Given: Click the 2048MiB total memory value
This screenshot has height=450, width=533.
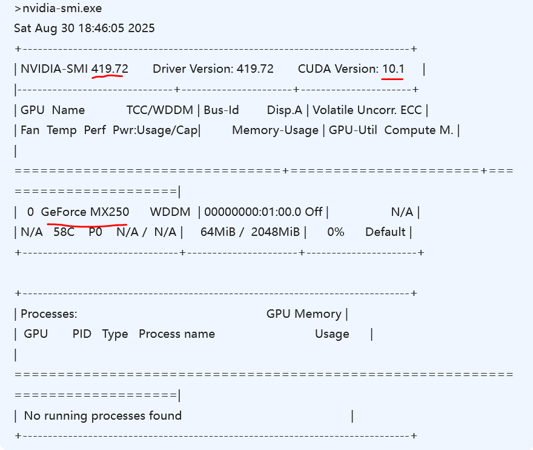Looking at the screenshot, I should [276, 232].
